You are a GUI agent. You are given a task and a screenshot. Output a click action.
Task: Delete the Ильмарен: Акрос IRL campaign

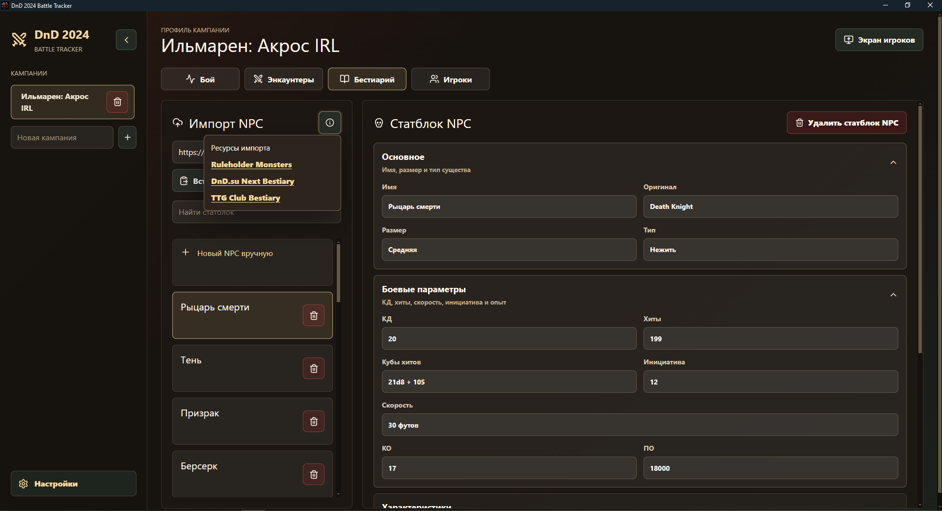click(x=117, y=102)
